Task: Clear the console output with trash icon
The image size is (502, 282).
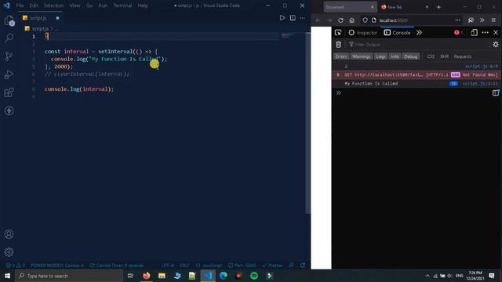Action: point(338,45)
